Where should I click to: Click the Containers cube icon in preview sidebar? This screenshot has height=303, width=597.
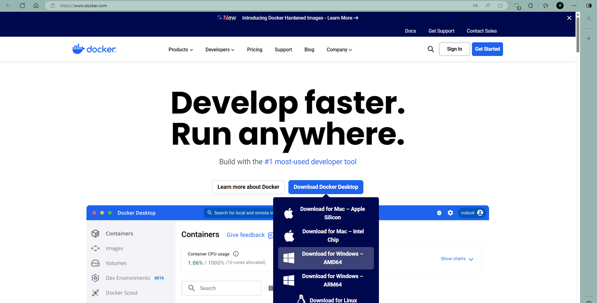[96, 233]
